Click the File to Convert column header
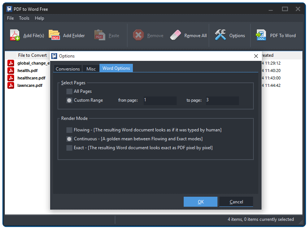Screen dimensions: 308x229 point(32,55)
